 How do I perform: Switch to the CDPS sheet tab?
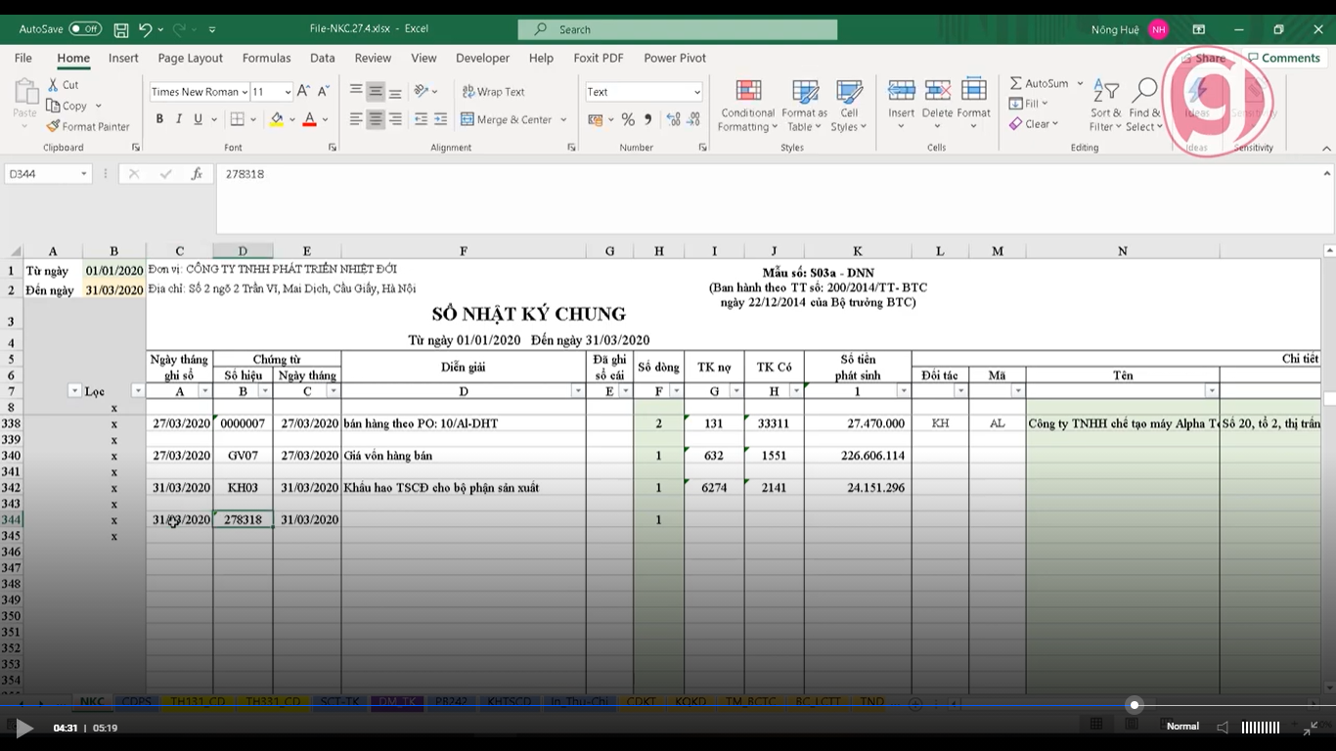click(136, 702)
